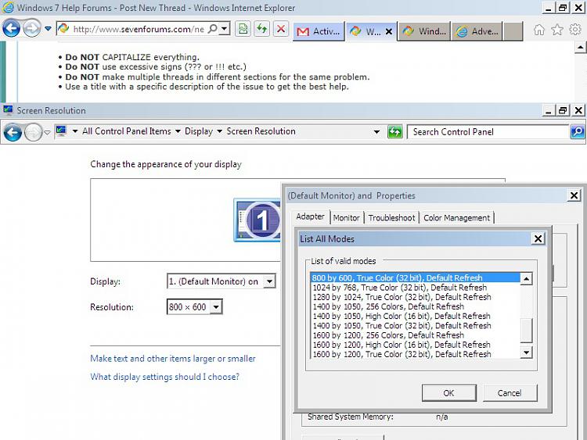This screenshot has height=440, width=587.
Task: Select the Adapter tab
Action: coord(311,216)
